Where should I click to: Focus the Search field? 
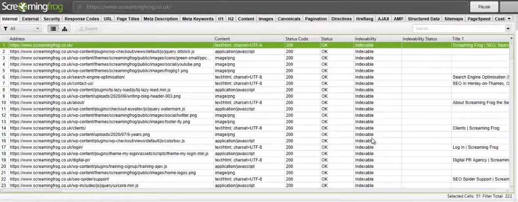[x=459, y=29]
